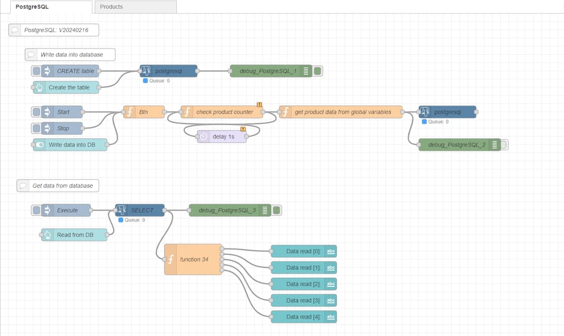Click the inject arrow icon on the Stop node
Image resolution: width=564 pixels, height=336 pixels.
pos(47,129)
